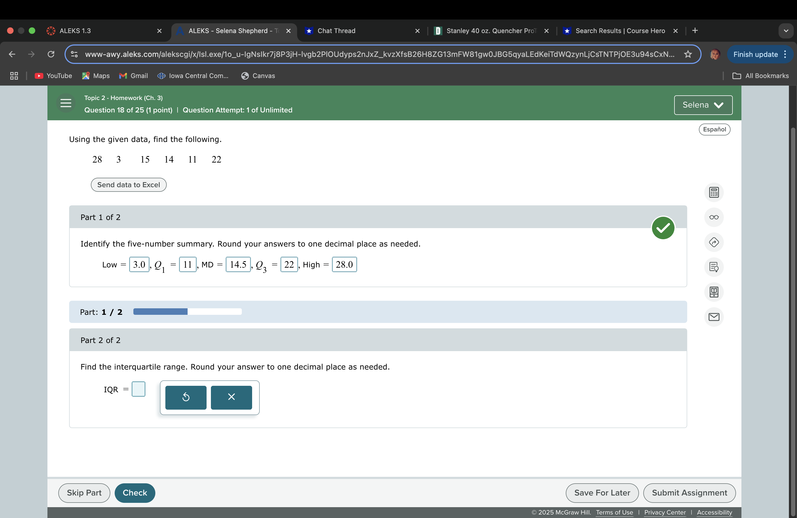Click Send data to Excel
The height and width of the screenshot is (518, 797).
(128, 185)
